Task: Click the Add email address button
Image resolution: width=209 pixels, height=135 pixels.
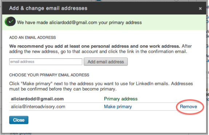Action: click(x=105, y=62)
